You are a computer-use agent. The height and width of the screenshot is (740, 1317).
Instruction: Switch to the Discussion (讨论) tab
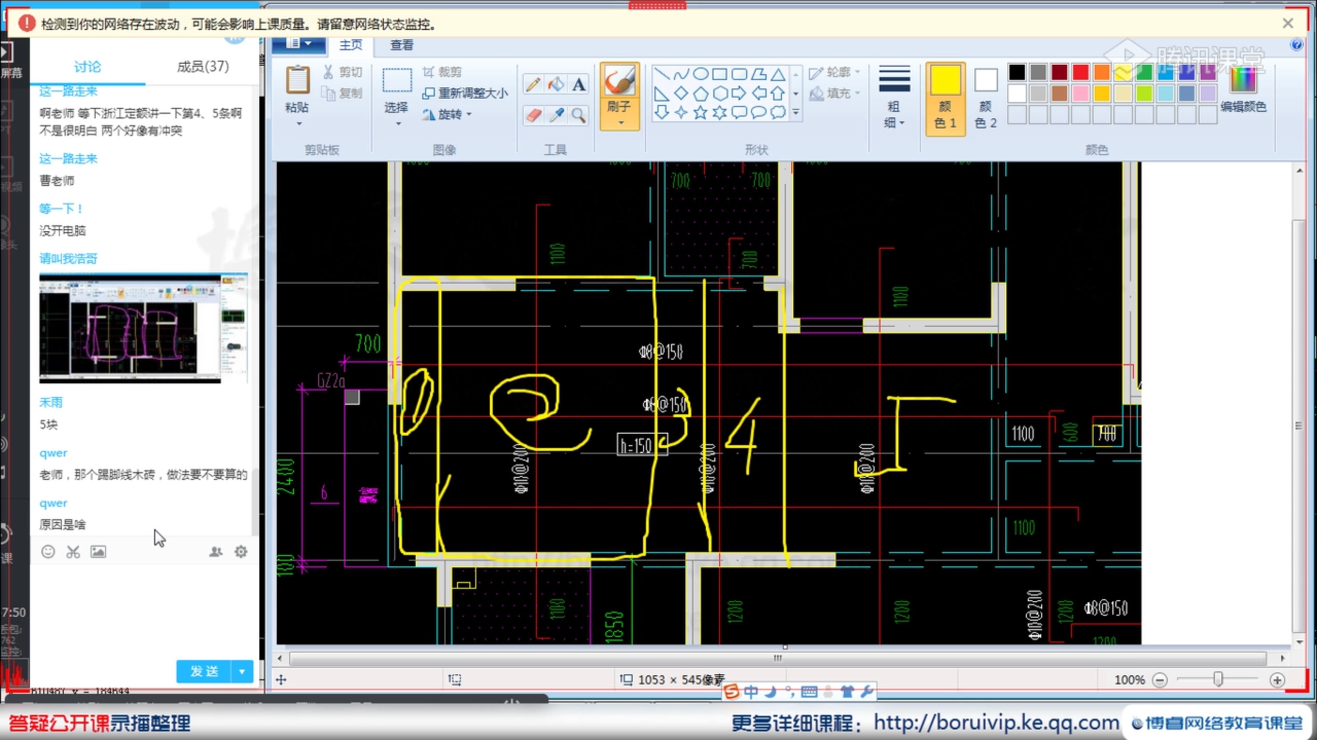[87, 67]
